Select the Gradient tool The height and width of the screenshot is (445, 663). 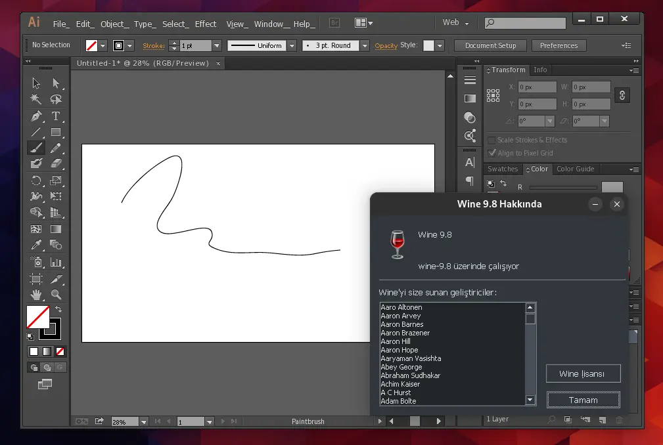pyautogui.click(x=56, y=229)
